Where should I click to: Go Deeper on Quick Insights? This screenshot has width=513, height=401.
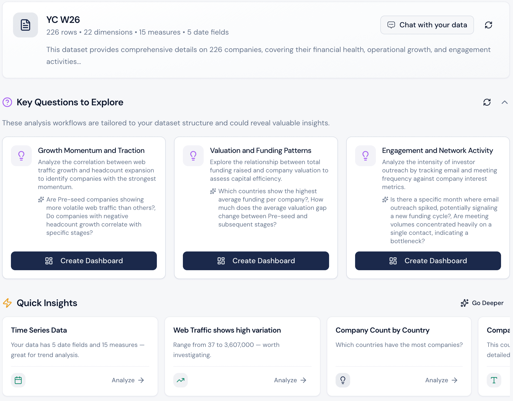(x=482, y=303)
